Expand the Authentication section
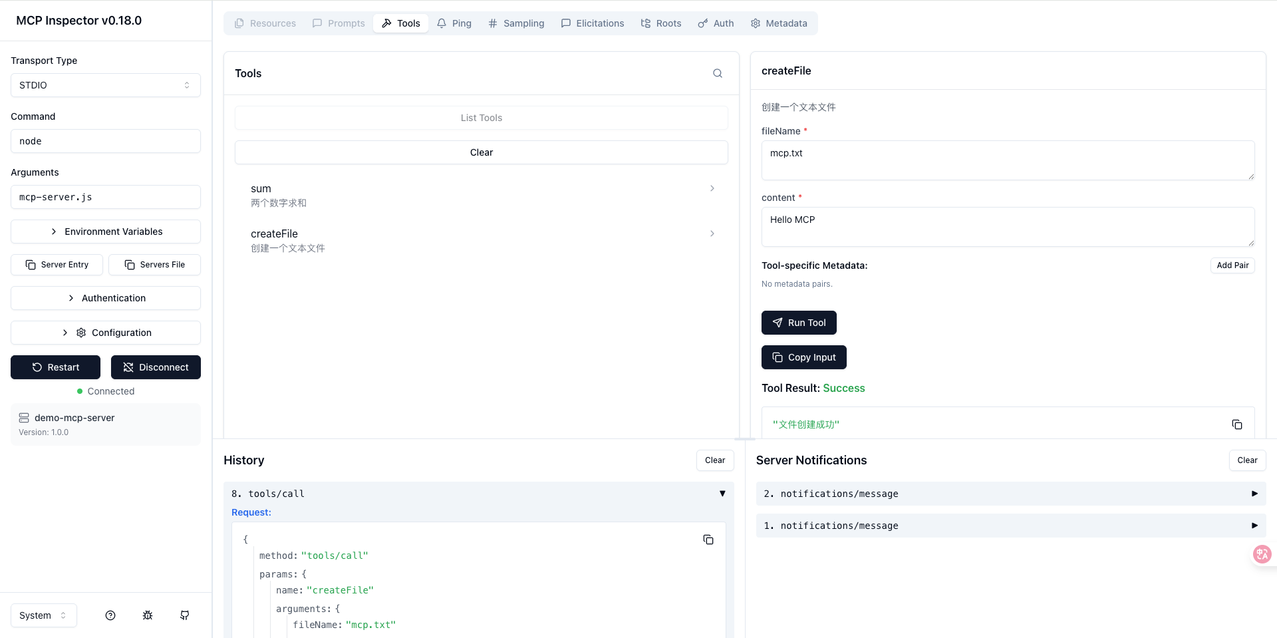This screenshot has height=638, width=1277. 106,298
